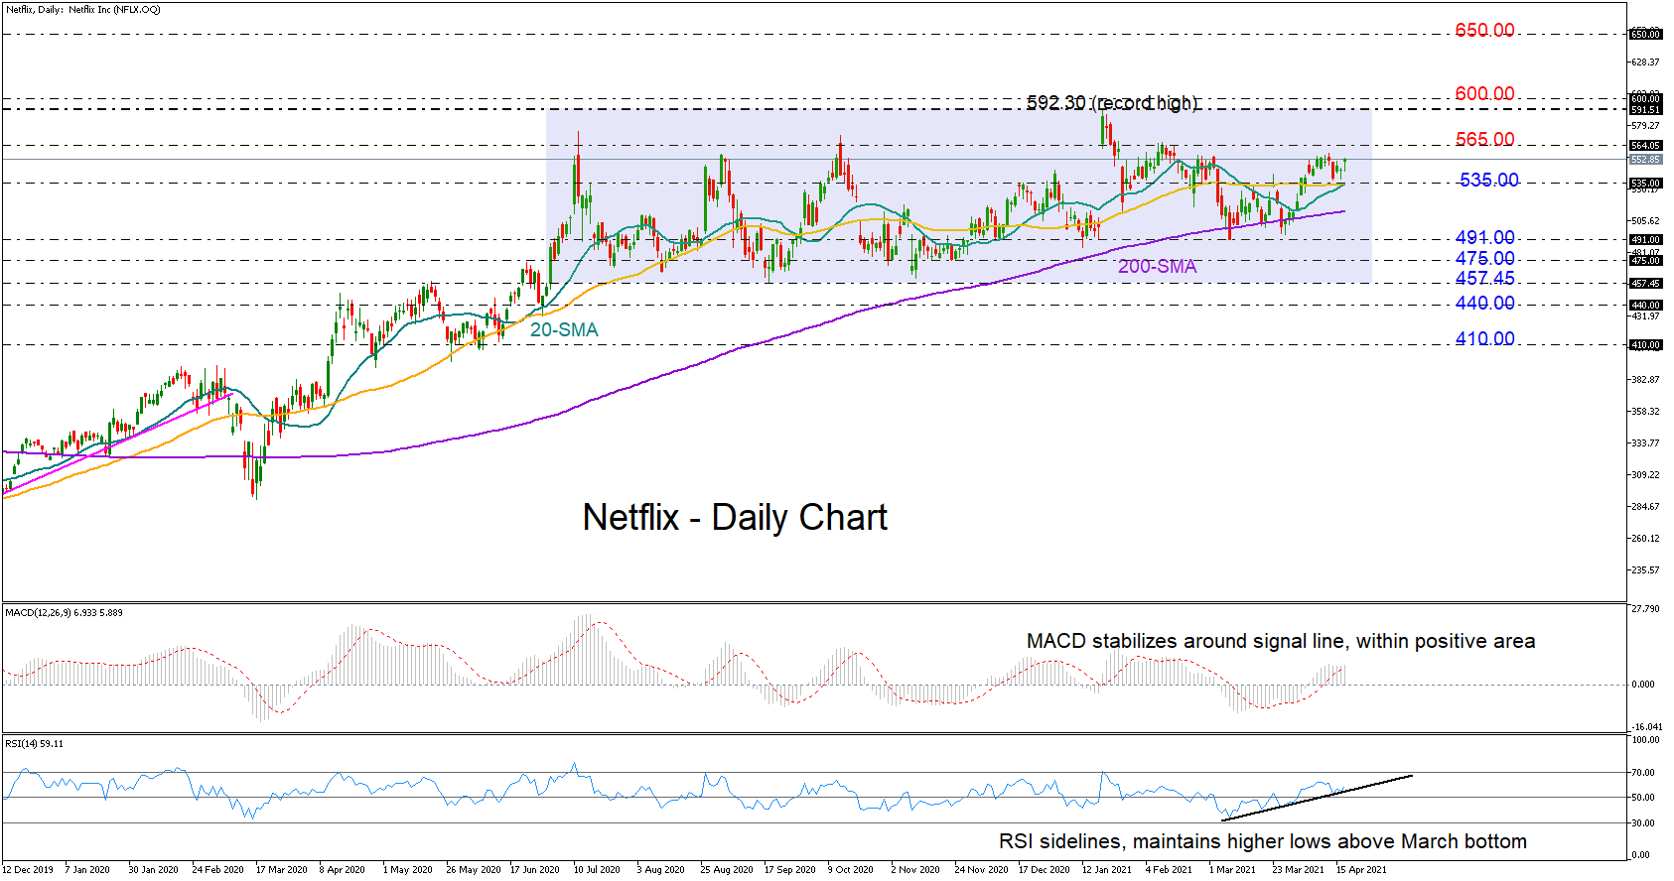Click the 358.32 price axis value
1674x881 pixels.
(x=1645, y=412)
